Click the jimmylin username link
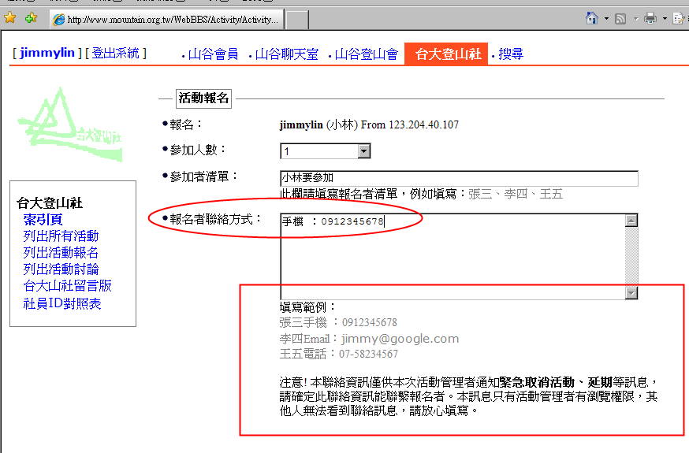 (47, 53)
